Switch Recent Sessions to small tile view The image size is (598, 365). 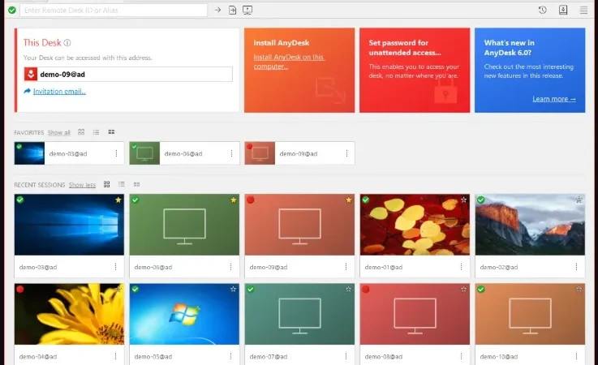point(136,185)
